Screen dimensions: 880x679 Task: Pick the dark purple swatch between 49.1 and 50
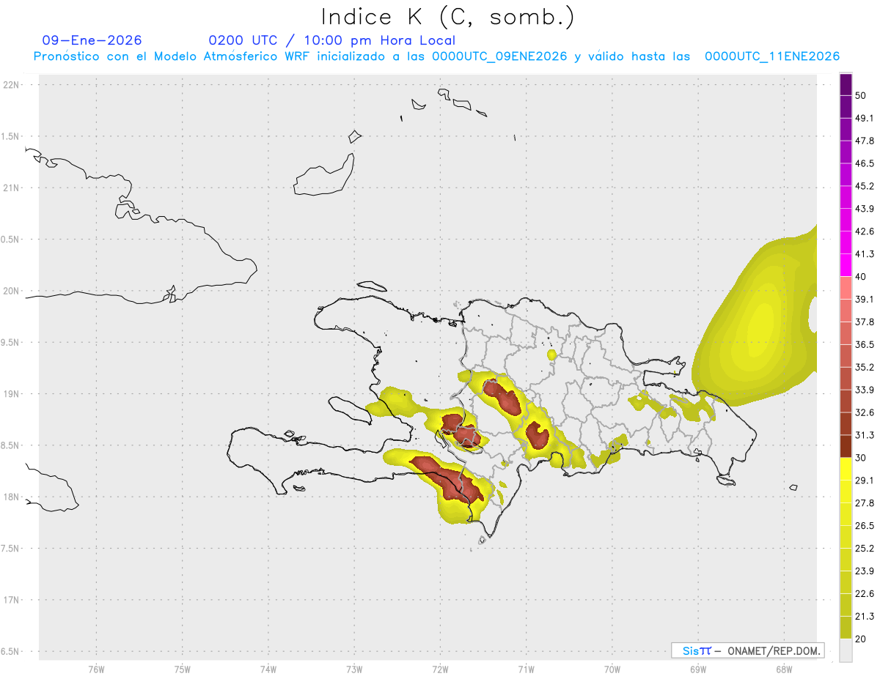click(x=846, y=107)
